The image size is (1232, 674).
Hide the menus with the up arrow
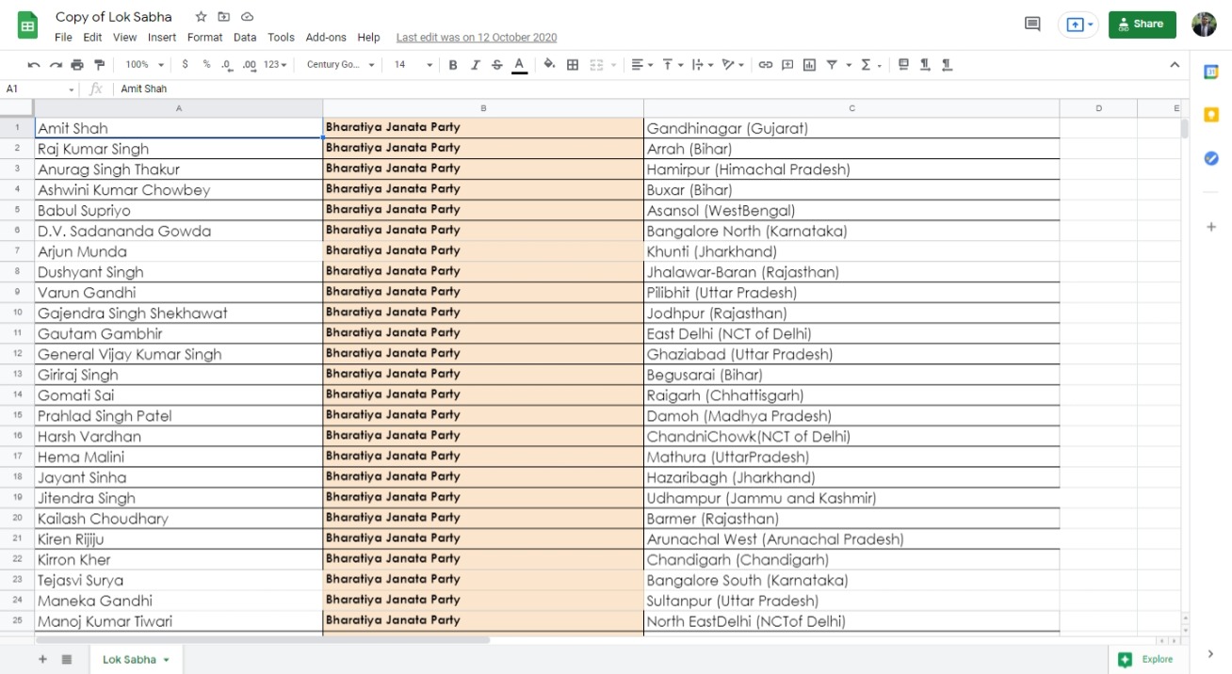(x=1175, y=65)
